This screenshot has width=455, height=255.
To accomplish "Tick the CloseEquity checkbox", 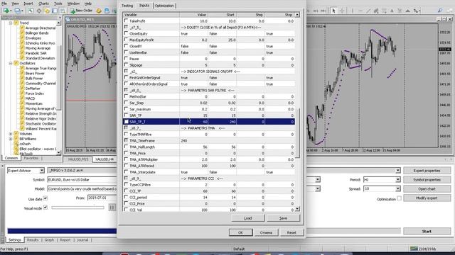I will point(126,33).
